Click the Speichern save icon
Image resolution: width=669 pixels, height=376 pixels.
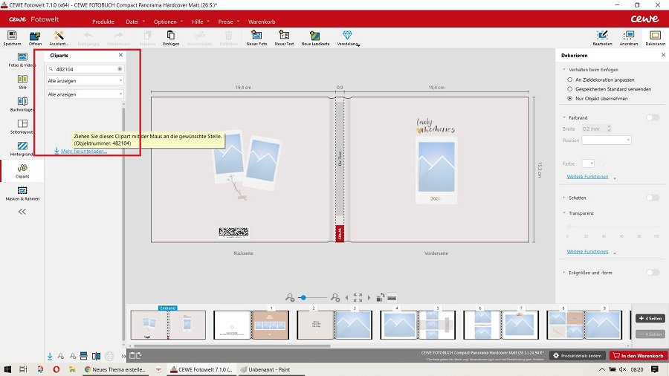12,36
